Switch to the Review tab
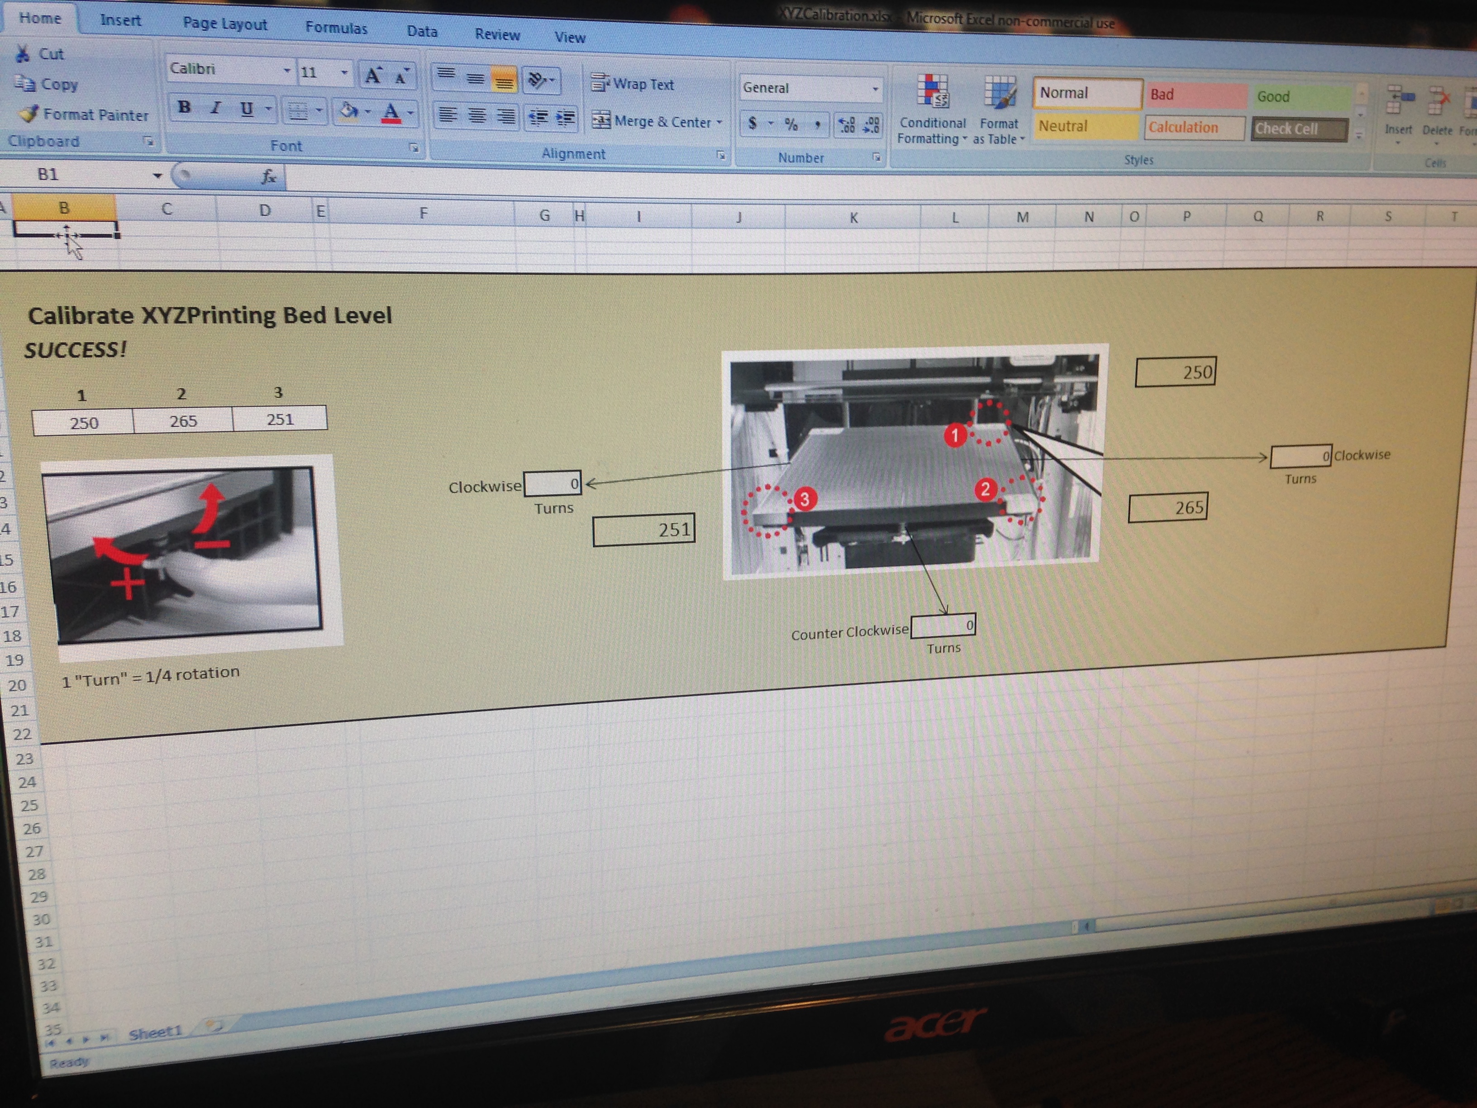This screenshot has width=1477, height=1108. pos(497,35)
